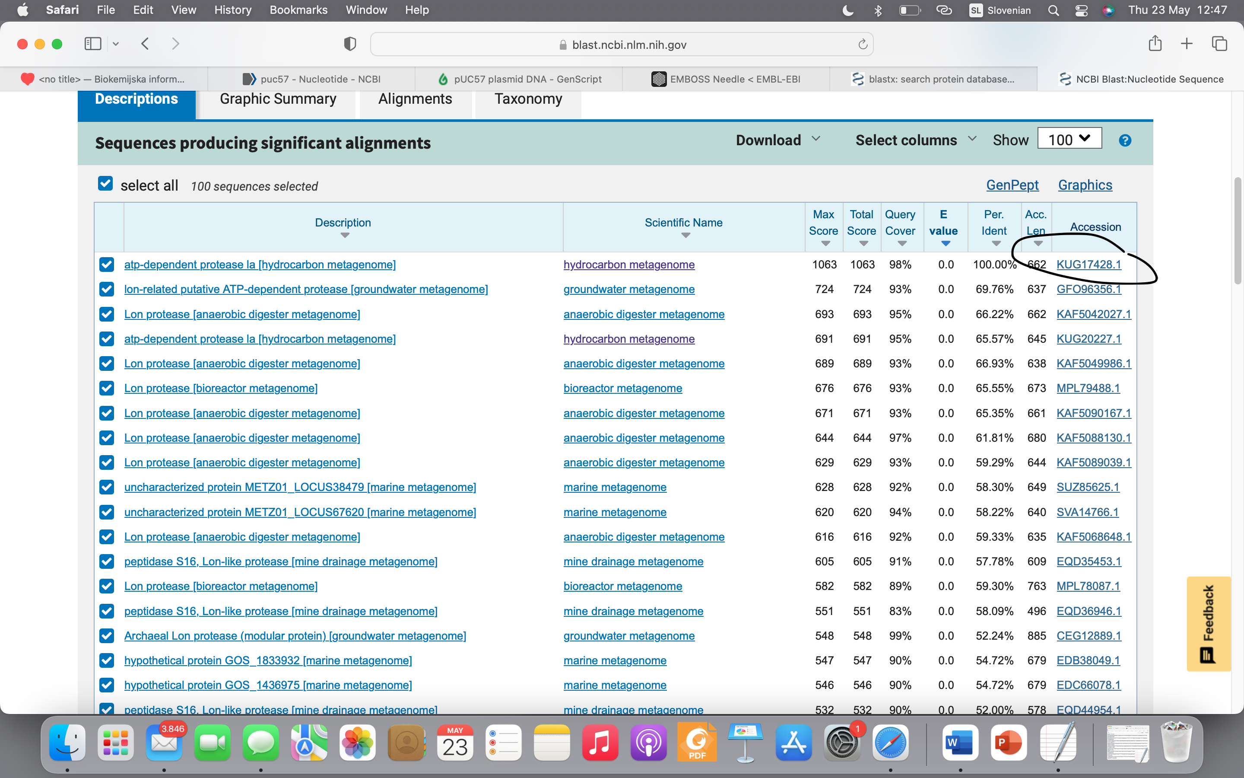Sort by the Description column header
This screenshot has height=778, width=1244.
343,227
